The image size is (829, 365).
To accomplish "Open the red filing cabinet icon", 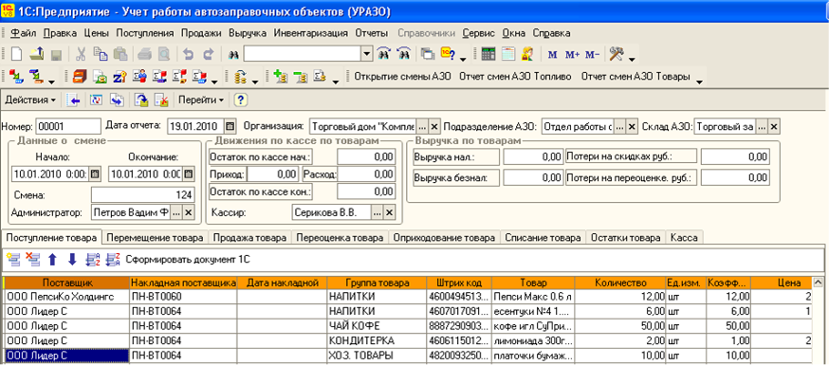I will click(x=80, y=77).
